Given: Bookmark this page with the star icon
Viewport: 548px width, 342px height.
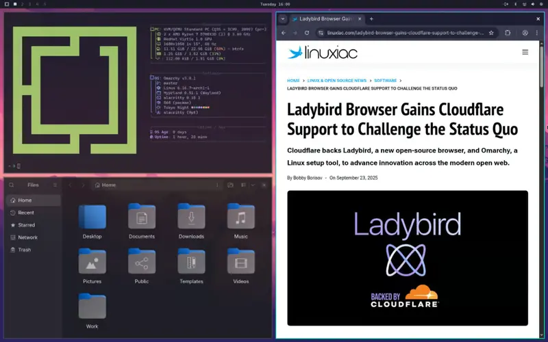Looking at the screenshot, I should point(491,33).
